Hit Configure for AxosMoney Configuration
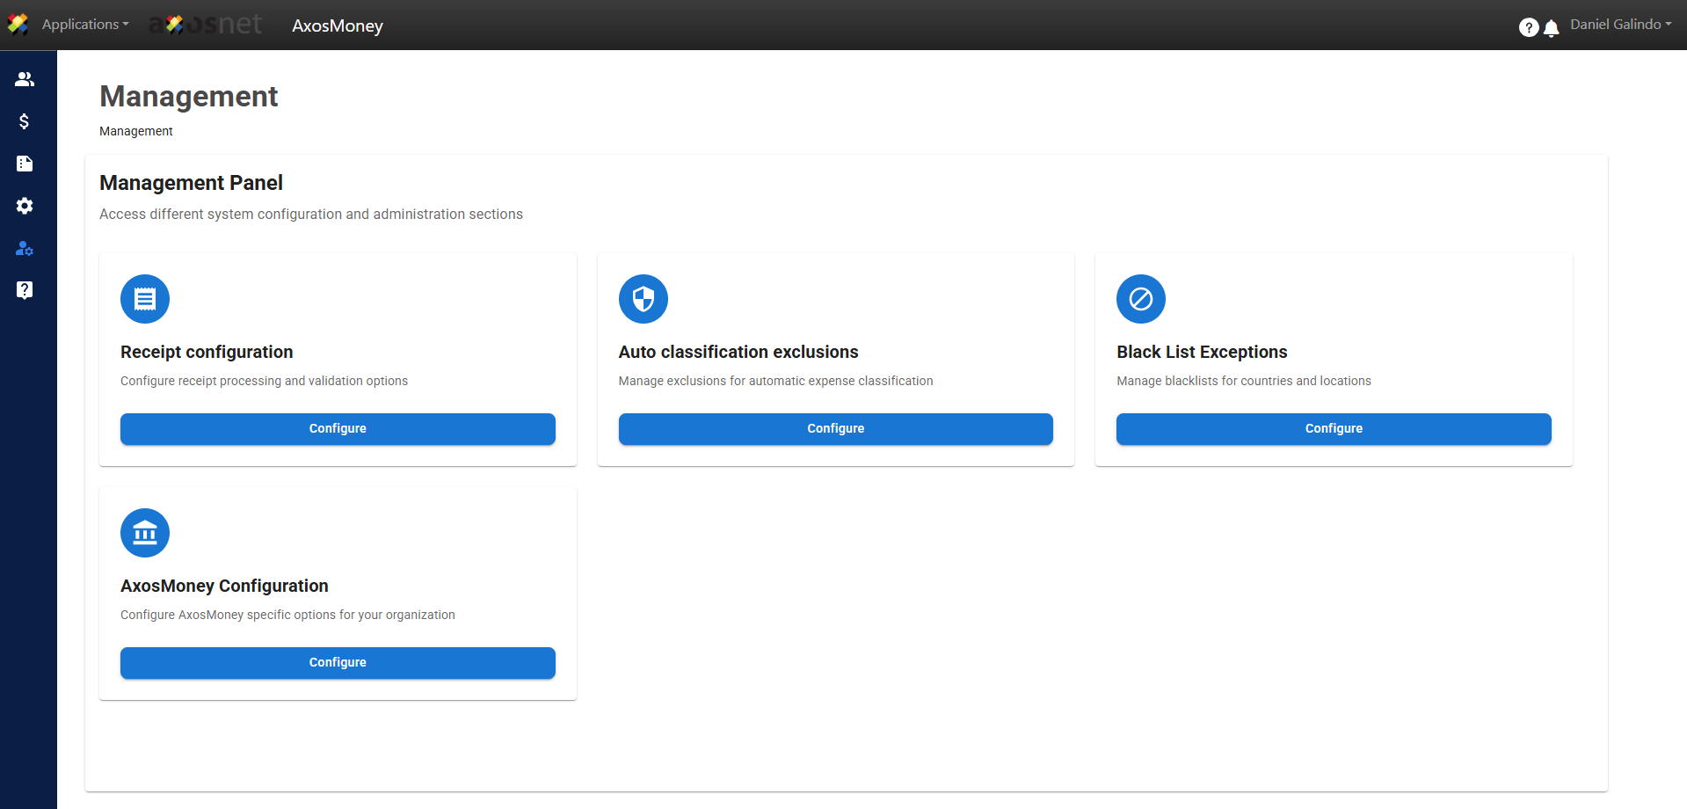 338,662
